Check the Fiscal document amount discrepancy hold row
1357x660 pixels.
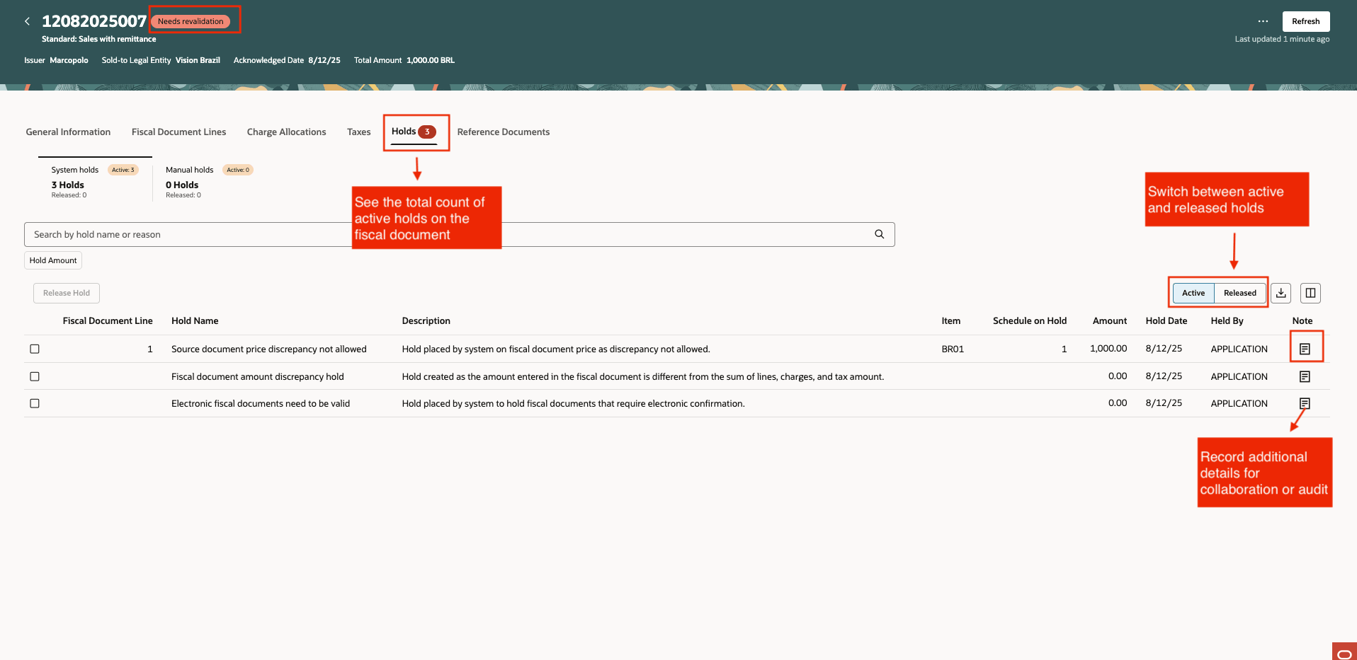coord(35,376)
